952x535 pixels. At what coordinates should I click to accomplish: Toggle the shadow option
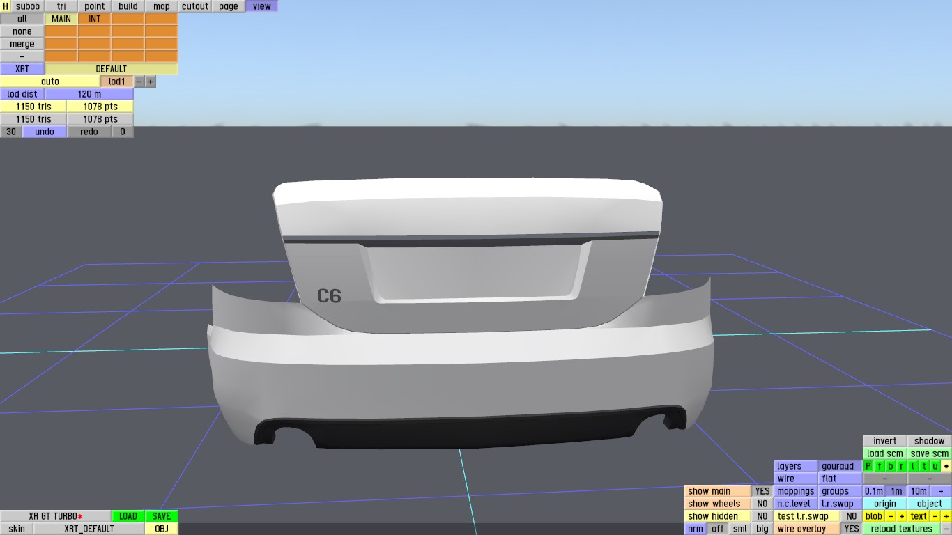(930, 441)
